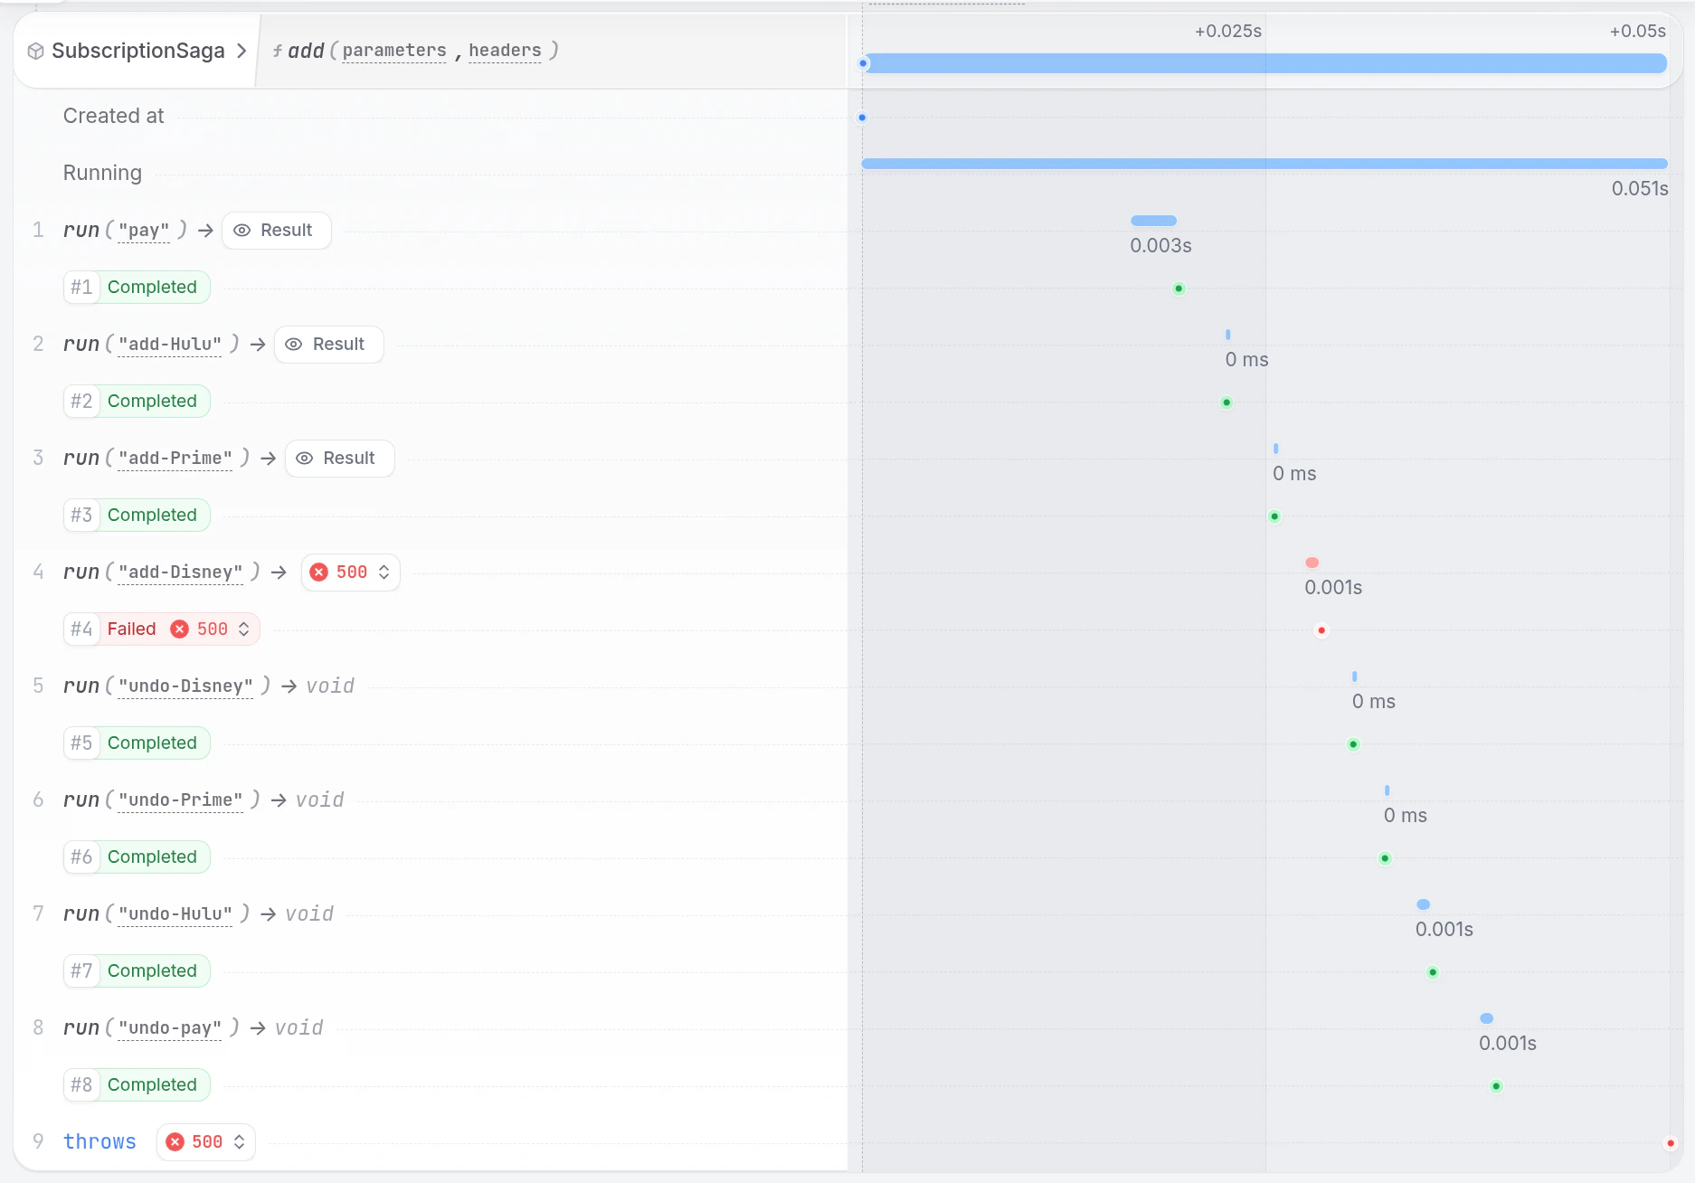Click the #5 Completed badge
The image size is (1695, 1183).
click(x=137, y=743)
